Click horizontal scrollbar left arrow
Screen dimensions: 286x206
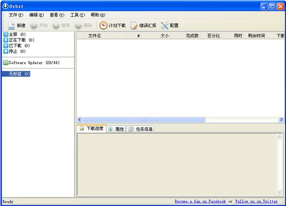click(x=79, y=119)
